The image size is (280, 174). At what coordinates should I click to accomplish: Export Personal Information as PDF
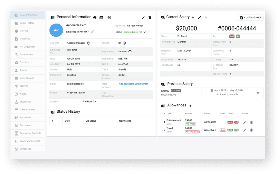101,17
